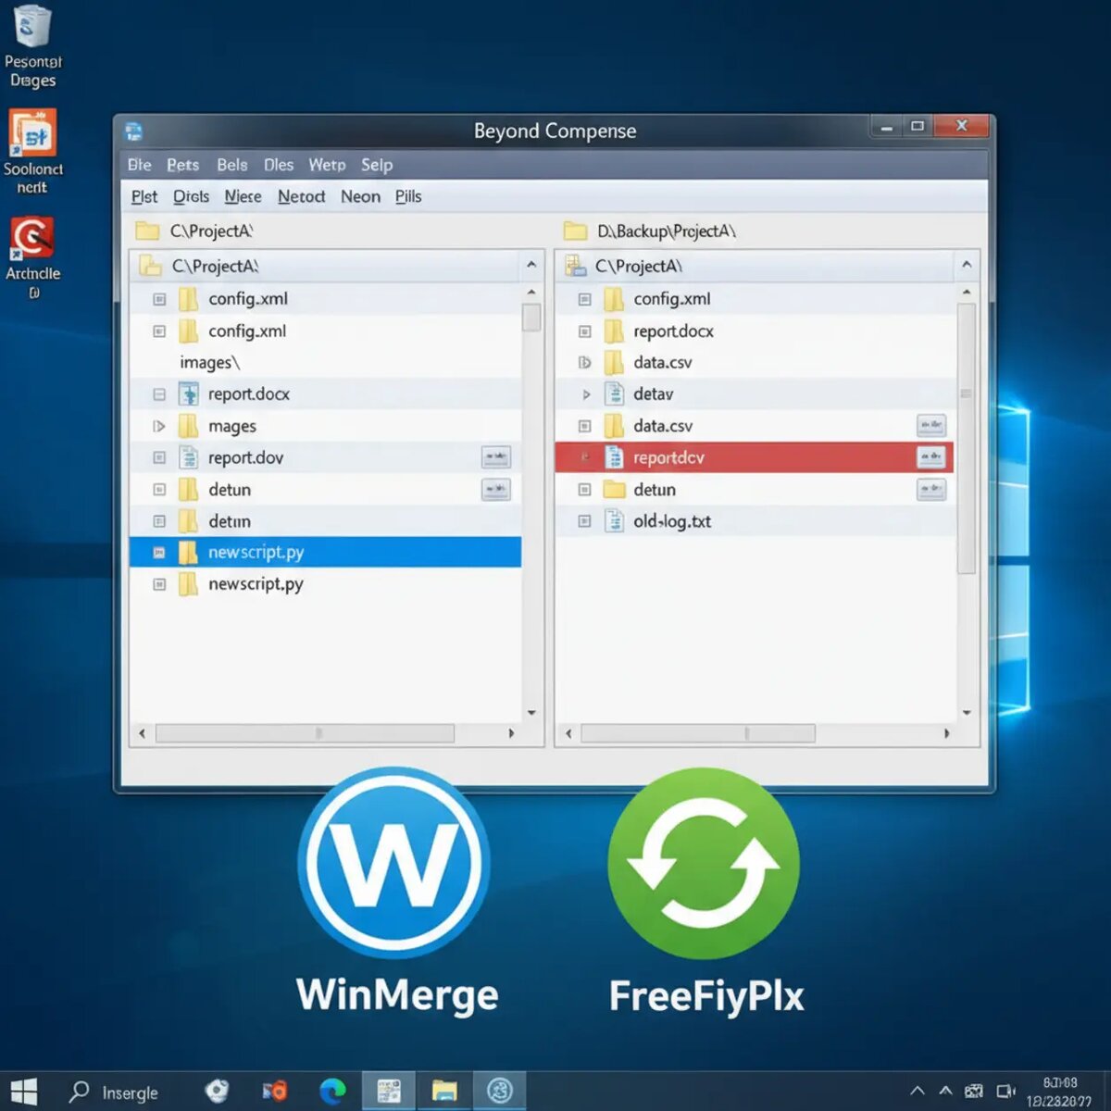Viewport: 1111px width, 1111px height.
Task: Expand the mages folder in left pane
Action: [x=159, y=426]
